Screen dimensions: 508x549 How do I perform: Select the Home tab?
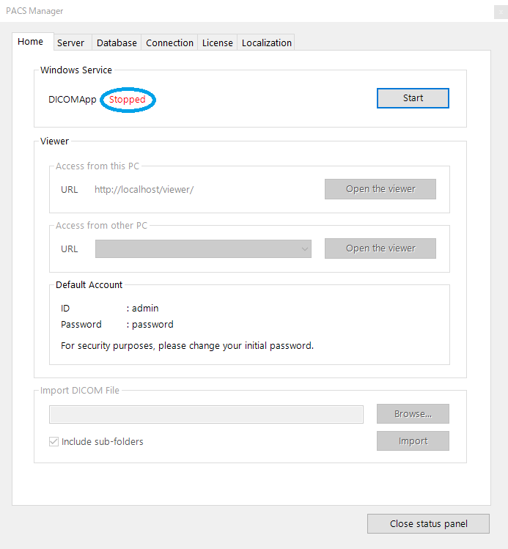(x=31, y=42)
